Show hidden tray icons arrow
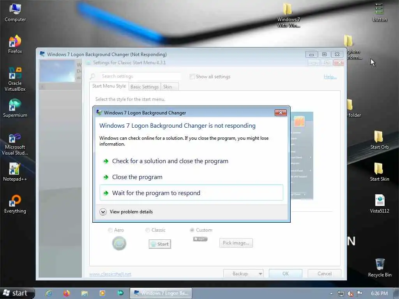The image size is (399, 299). pyautogui.click(x=331, y=294)
